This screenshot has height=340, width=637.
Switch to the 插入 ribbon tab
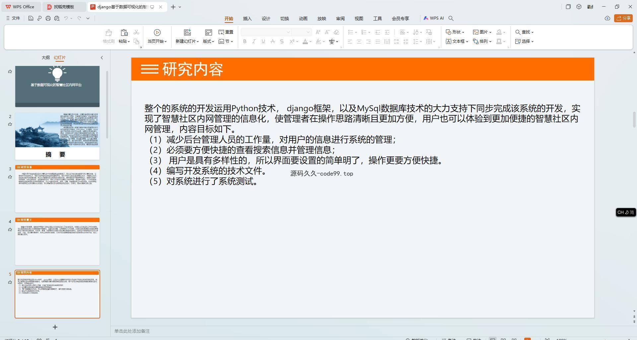(247, 19)
